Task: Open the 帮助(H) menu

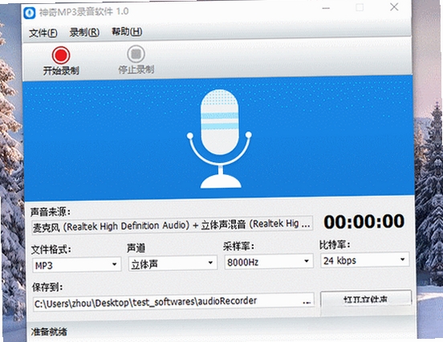Action: [127, 31]
